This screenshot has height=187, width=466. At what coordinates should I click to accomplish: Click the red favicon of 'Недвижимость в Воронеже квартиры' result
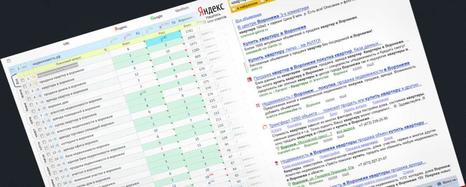[277, 162]
